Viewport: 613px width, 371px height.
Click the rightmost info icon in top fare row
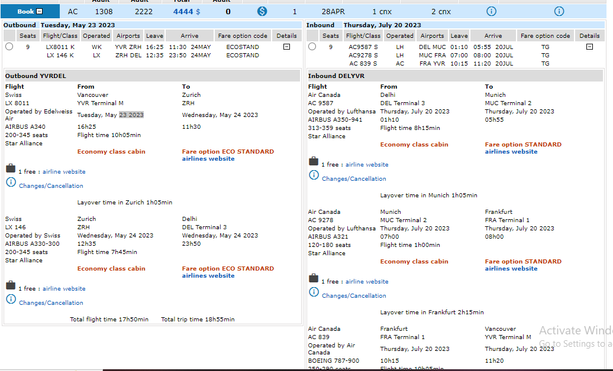click(x=559, y=11)
